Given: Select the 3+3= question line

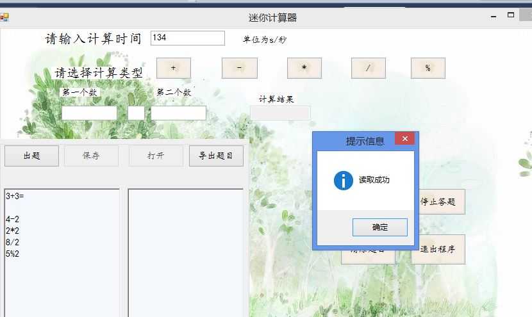Looking at the screenshot, I should tap(15, 196).
